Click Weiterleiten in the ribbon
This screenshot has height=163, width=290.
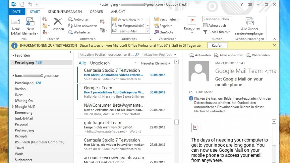80,32
